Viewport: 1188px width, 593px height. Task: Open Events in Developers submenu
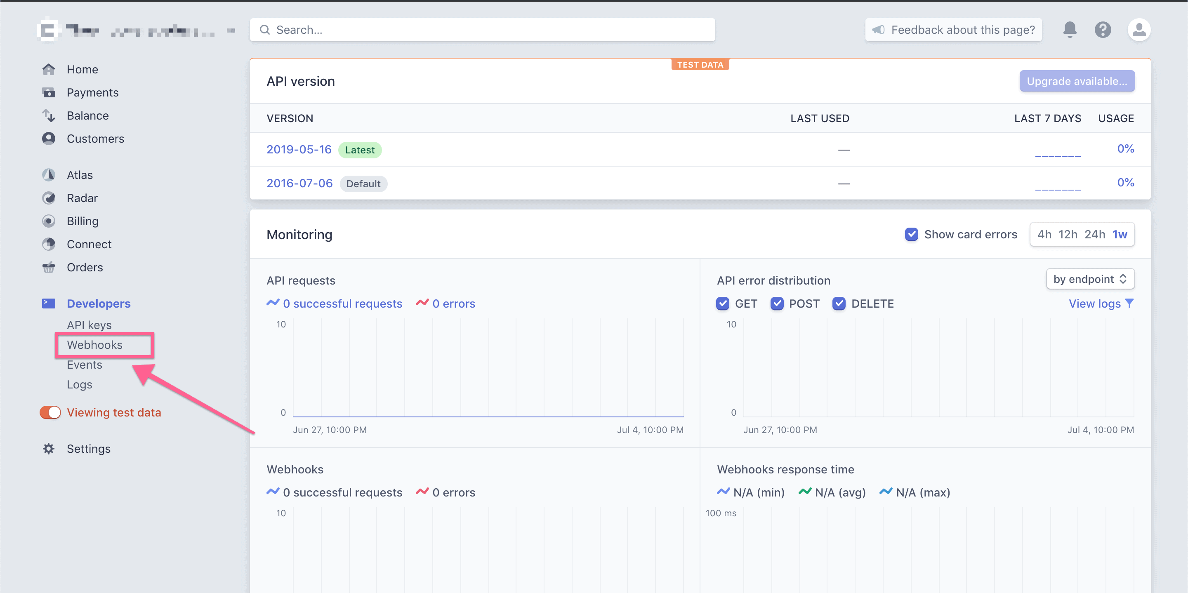point(85,365)
